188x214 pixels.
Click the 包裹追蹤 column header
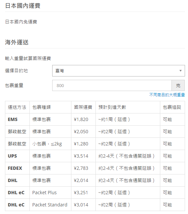point(172,107)
